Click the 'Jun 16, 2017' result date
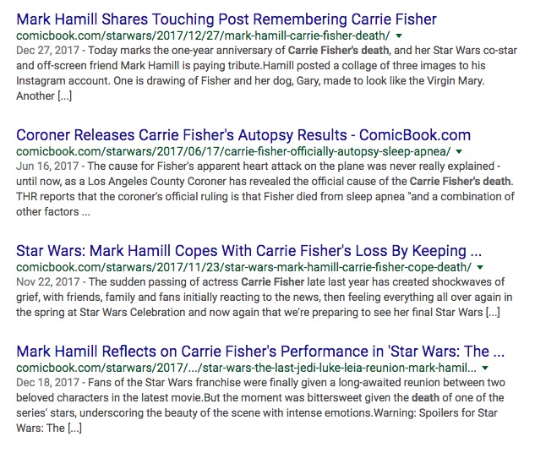Image resolution: width=535 pixels, height=453 pixels. [x=45, y=167]
